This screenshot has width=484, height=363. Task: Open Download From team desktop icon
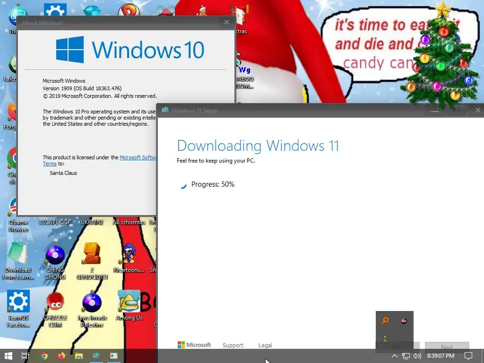click(18, 261)
